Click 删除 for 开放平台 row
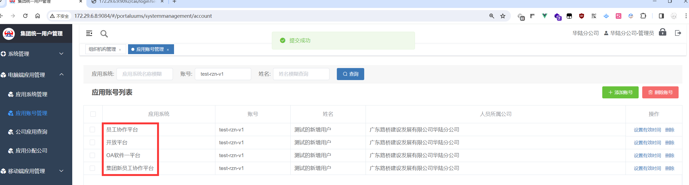689x185 pixels. (x=670, y=143)
